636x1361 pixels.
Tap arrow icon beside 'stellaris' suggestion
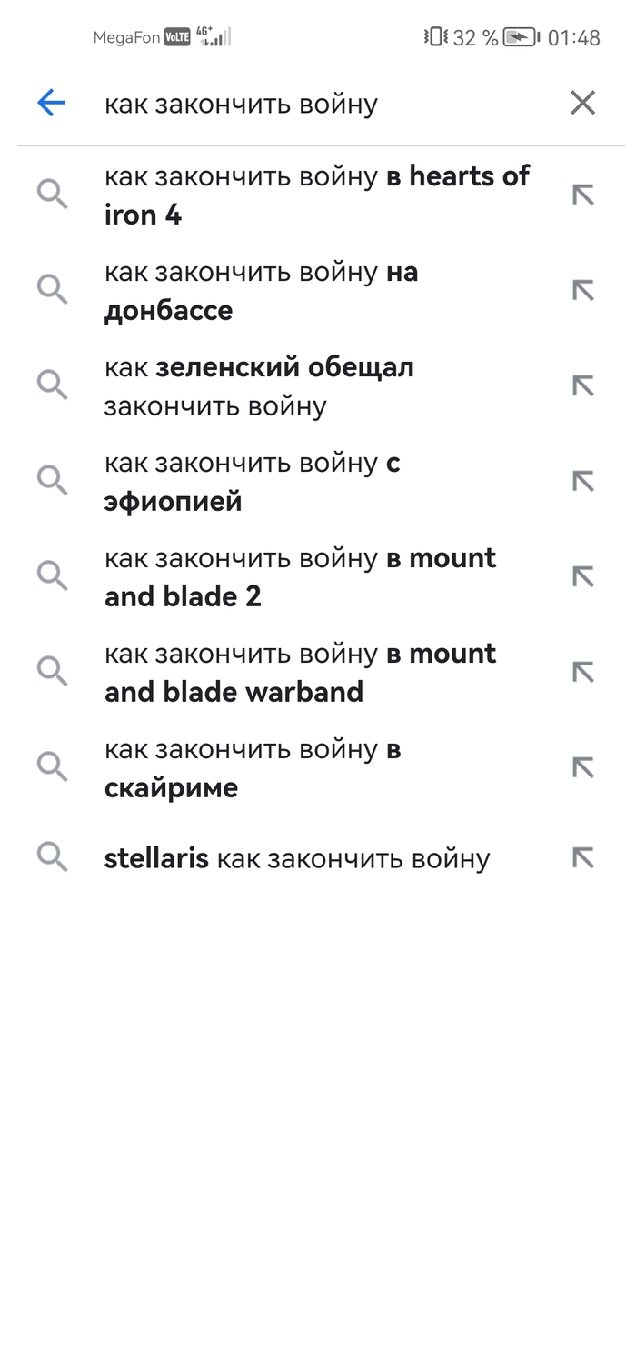(582, 858)
